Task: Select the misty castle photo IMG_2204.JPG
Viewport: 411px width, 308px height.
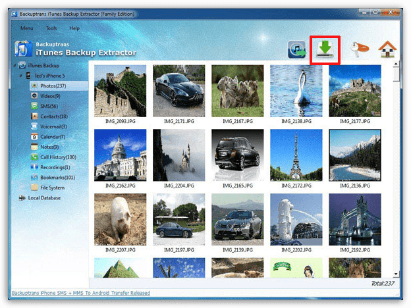Action: click(x=179, y=155)
